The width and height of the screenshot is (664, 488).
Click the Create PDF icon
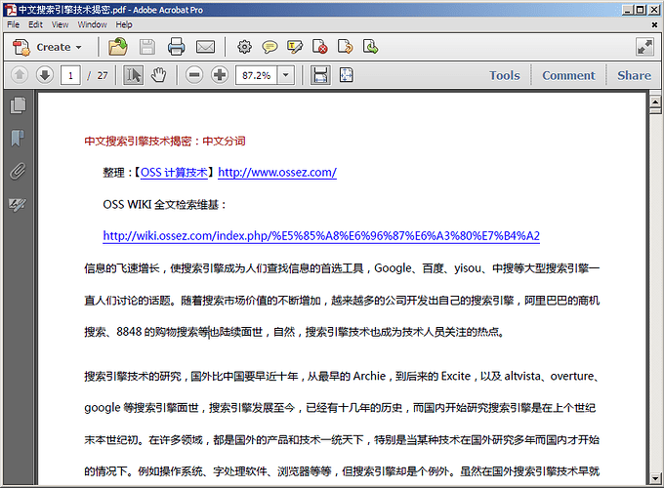pyautogui.click(x=21, y=47)
